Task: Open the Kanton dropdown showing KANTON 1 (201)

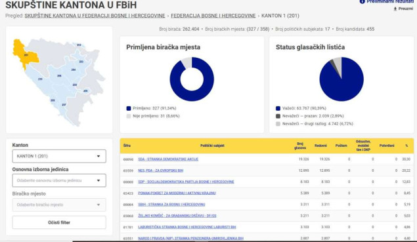Action: [59, 156]
